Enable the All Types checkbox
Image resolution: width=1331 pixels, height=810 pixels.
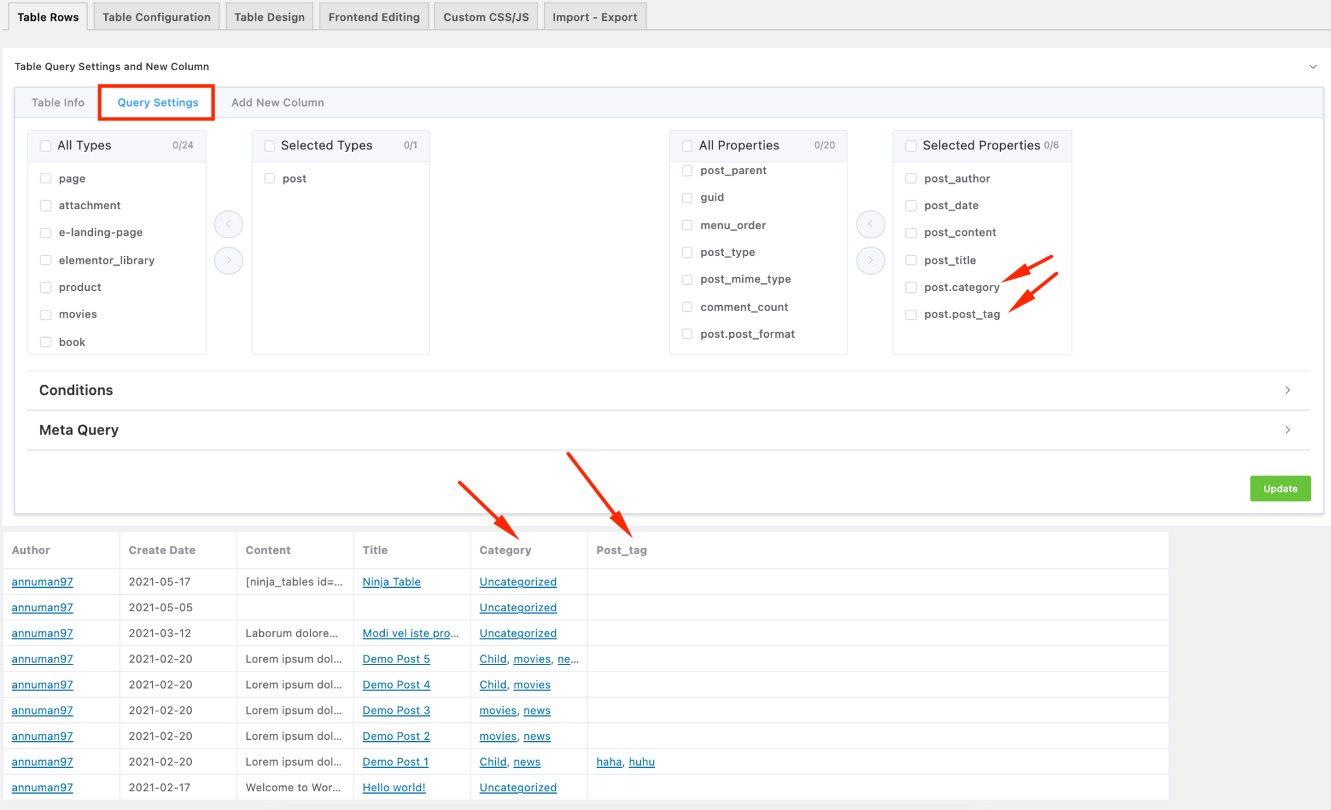(45, 146)
